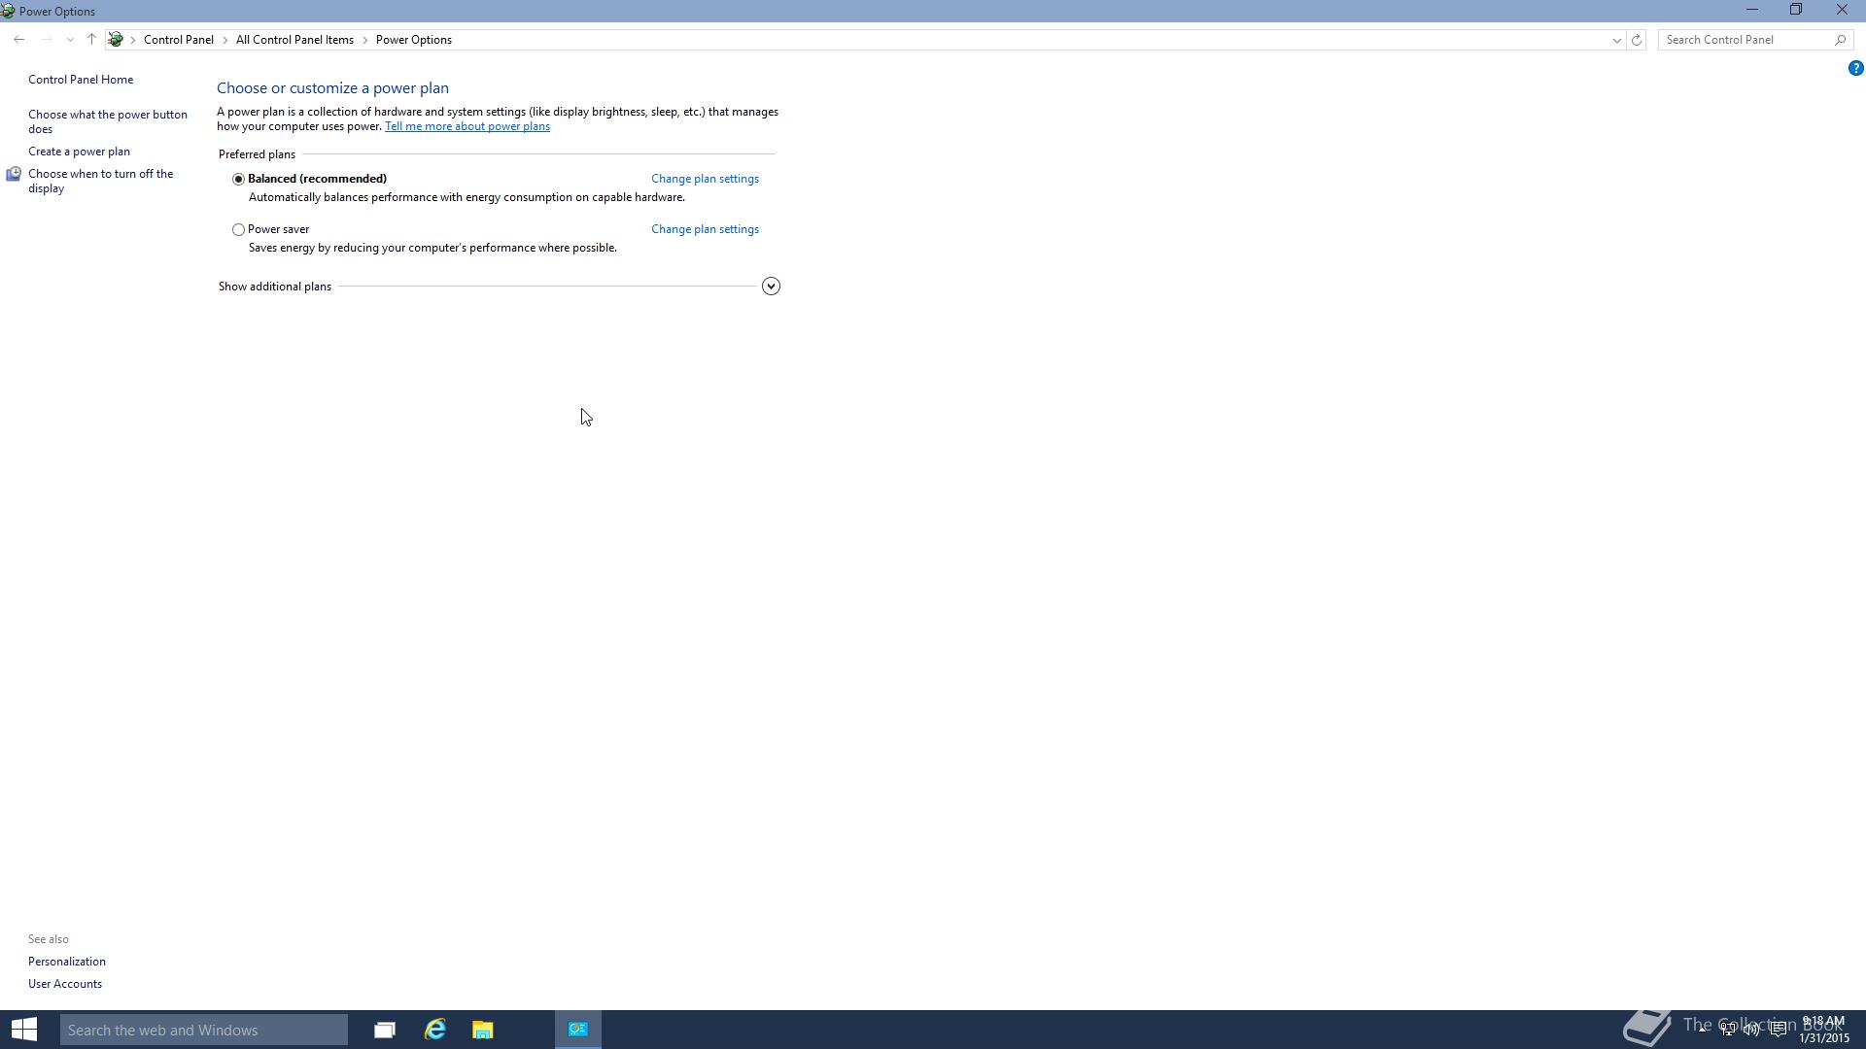Go to Control Panel Home
This screenshot has width=1866, height=1049.
[81, 80]
